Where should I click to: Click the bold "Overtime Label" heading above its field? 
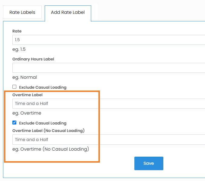pos(27,95)
